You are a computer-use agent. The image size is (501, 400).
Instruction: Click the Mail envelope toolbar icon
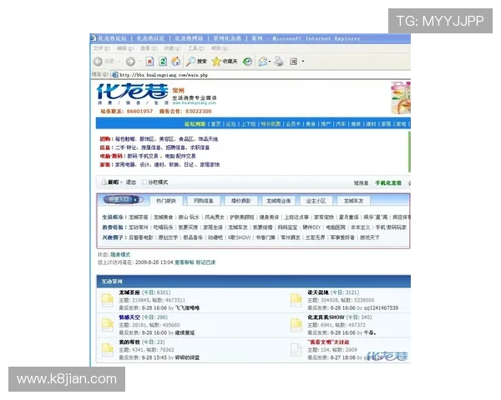(263, 61)
